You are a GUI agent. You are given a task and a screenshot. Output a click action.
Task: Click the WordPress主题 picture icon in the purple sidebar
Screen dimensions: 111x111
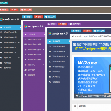pos(25,44)
